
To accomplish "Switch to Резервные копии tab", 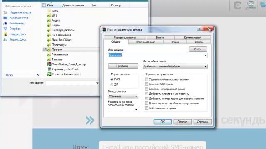I will (125, 38).
